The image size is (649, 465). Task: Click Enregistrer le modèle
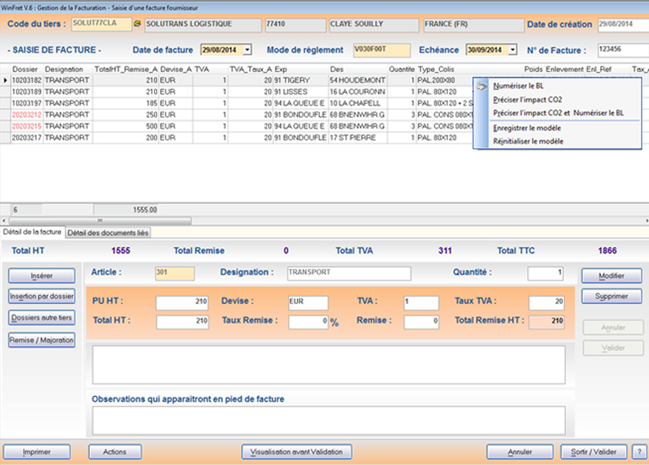point(527,128)
